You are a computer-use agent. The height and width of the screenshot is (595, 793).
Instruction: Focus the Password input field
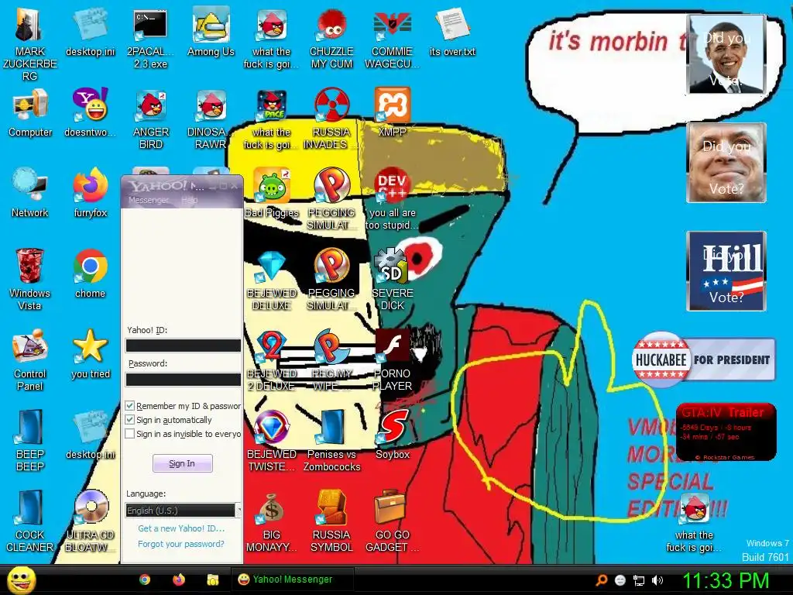[x=183, y=380]
